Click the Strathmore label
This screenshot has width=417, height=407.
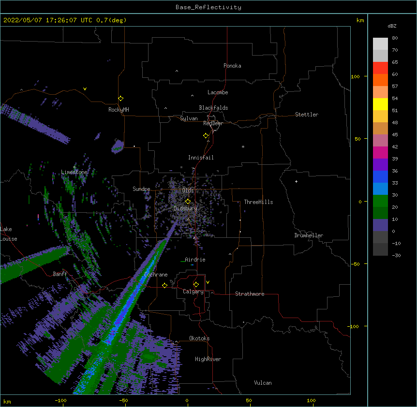pyautogui.click(x=250, y=294)
